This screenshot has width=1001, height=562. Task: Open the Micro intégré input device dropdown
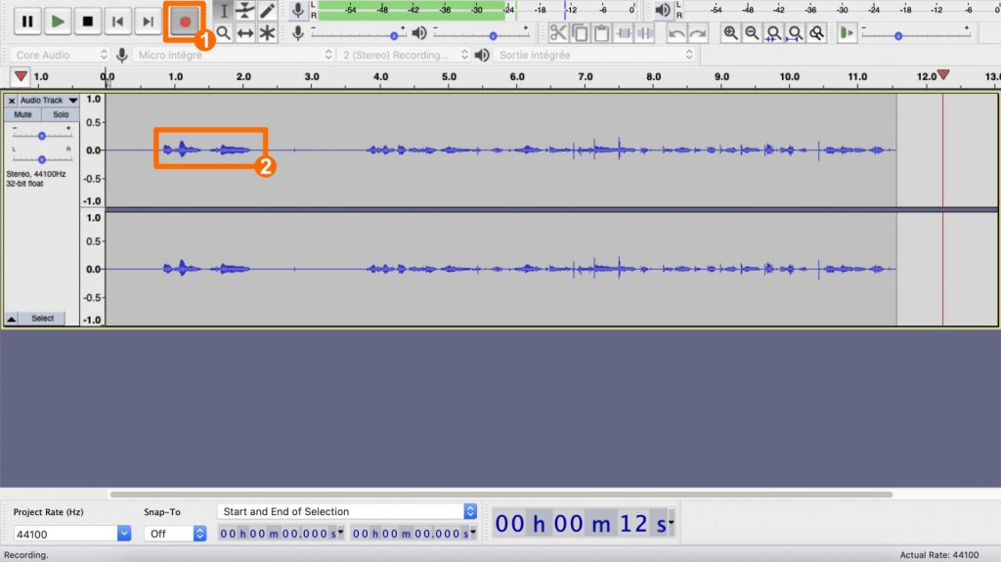[x=225, y=55]
